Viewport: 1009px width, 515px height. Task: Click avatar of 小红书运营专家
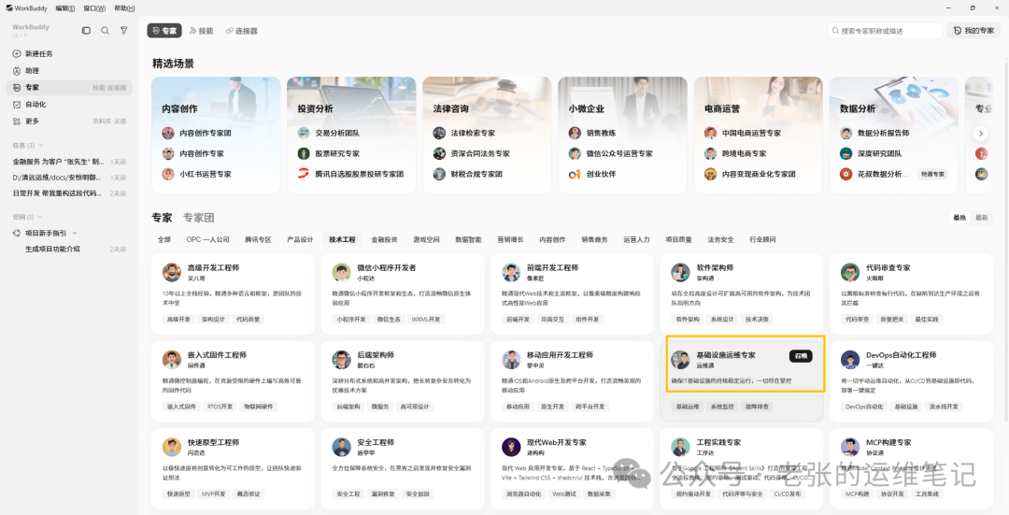coord(168,174)
